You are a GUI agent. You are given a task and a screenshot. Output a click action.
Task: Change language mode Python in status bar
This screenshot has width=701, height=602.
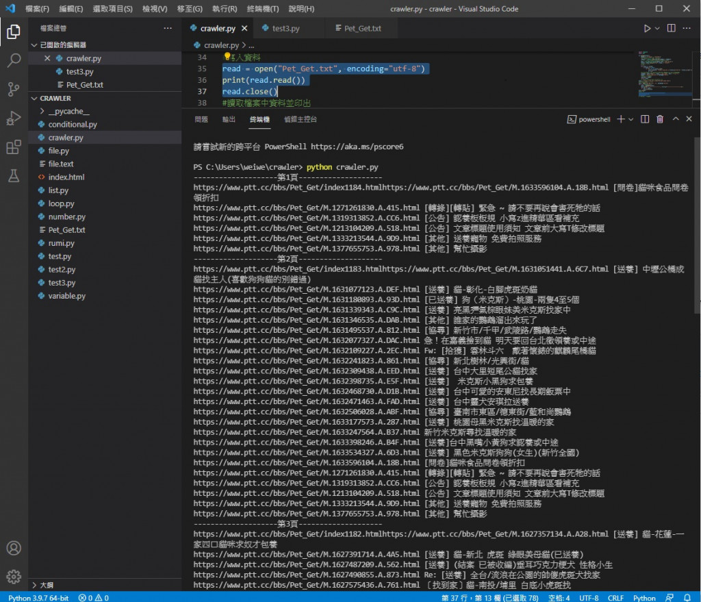click(x=644, y=597)
